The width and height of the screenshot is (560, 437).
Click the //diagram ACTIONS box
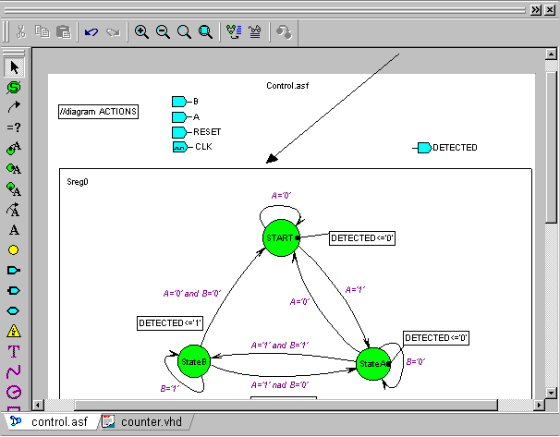point(98,112)
